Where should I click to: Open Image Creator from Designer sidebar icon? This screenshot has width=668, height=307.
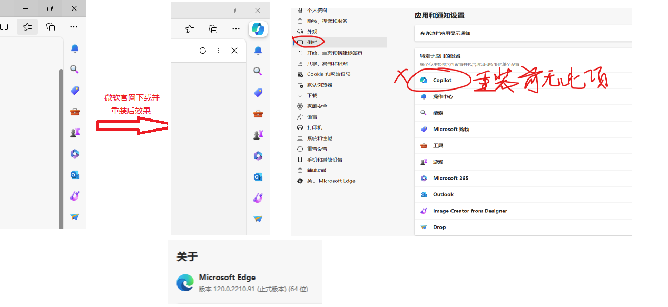258,197
